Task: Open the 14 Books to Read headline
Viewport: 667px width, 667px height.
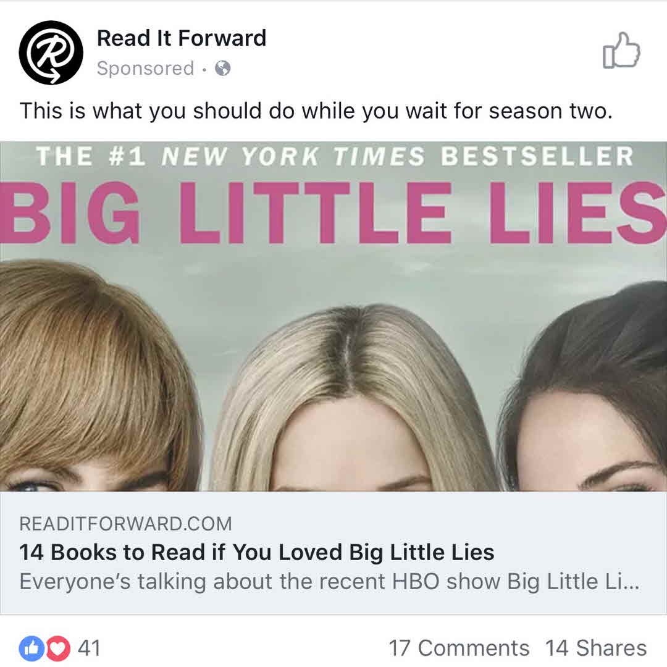Action: (x=257, y=553)
